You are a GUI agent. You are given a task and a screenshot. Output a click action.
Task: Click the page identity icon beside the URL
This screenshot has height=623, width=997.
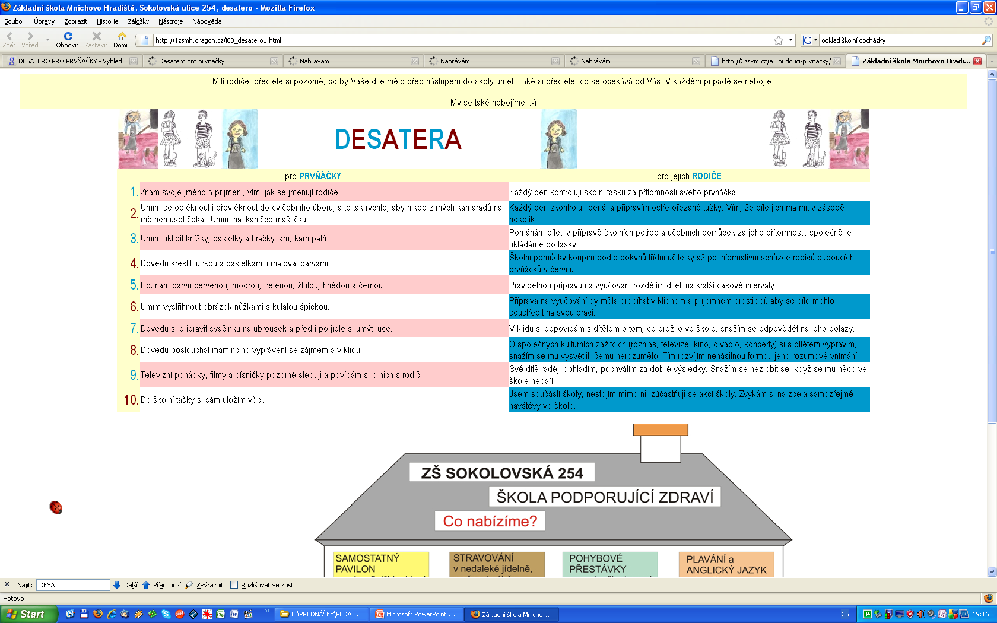144,40
